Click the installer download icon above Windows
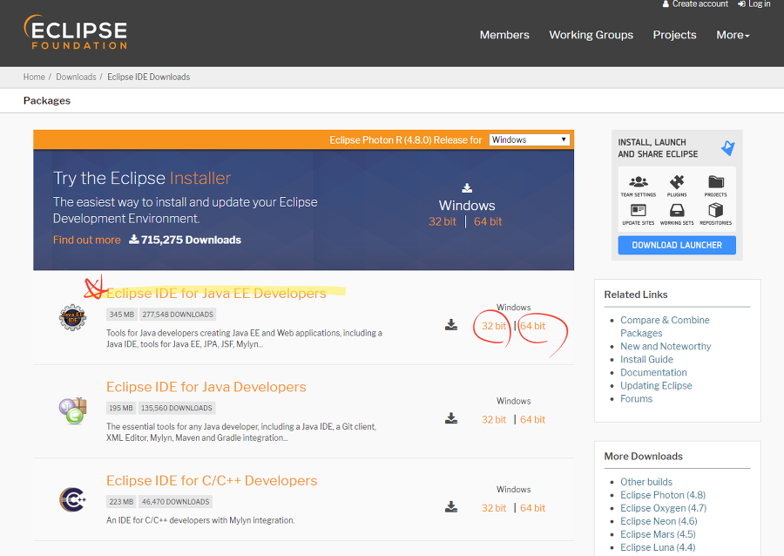 pos(467,188)
